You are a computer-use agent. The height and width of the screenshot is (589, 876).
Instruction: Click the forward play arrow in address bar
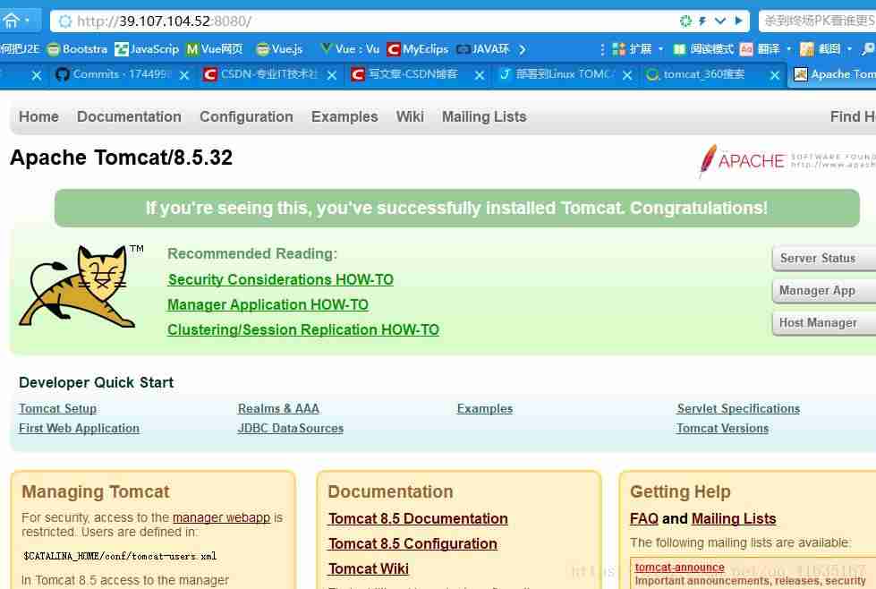coord(738,21)
